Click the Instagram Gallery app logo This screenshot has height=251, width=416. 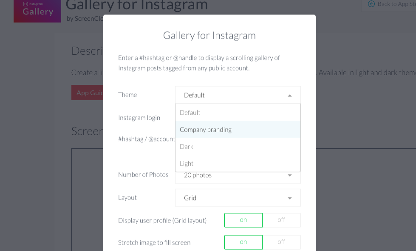pos(37,11)
